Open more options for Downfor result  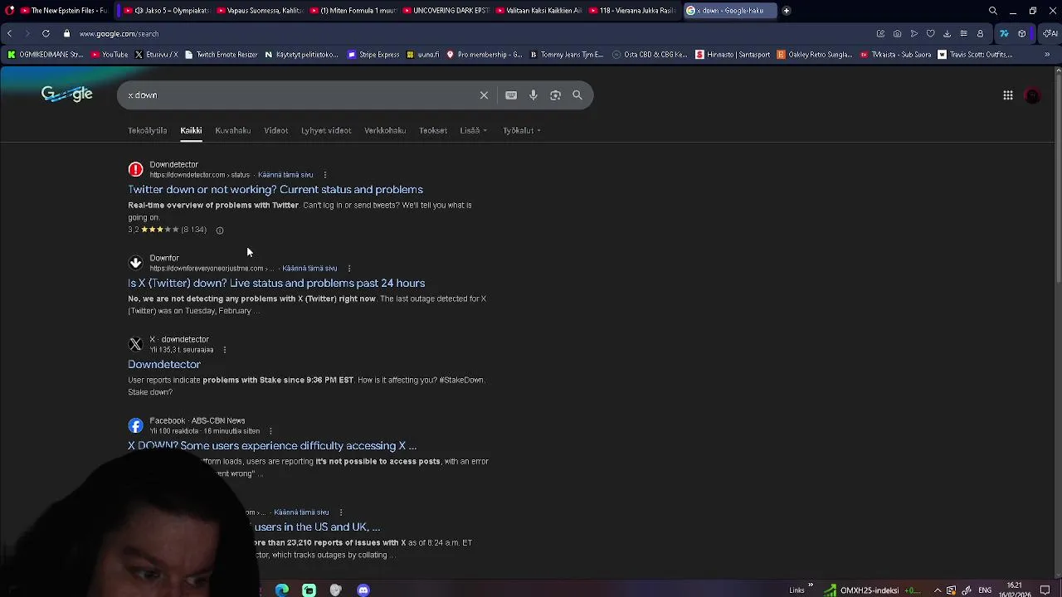pyautogui.click(x=349, y=269)
